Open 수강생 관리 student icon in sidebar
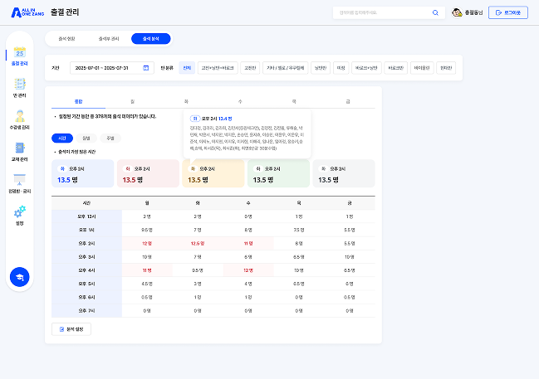The image size is (539, 379). (20, 116)
